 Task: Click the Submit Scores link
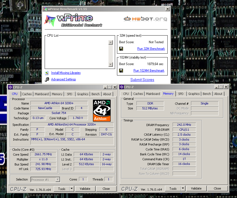pyautogui.click(x=142, y=80)
